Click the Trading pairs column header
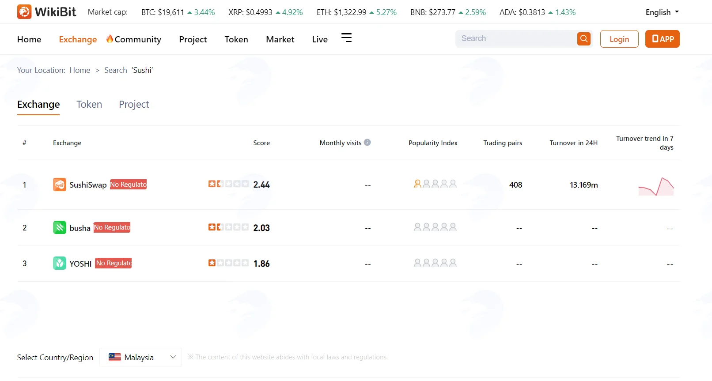The image size is (712, 381). click(503, 143)
